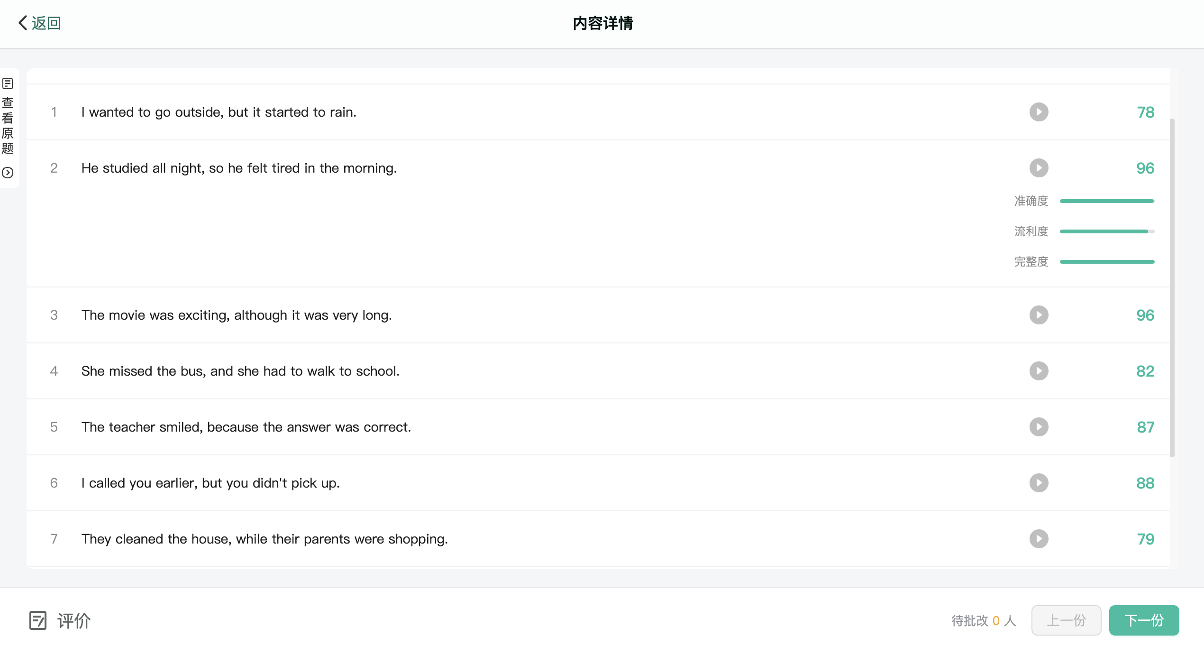
Task: Expand side panel with circled arrow icon
Action: tap(8, 173)
